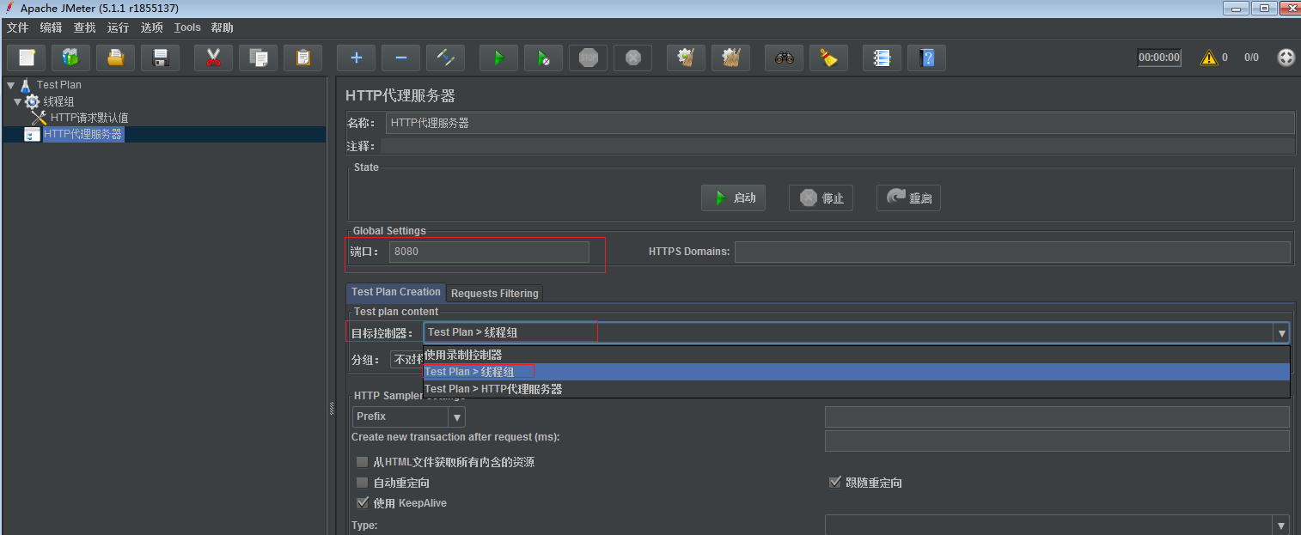Click the 启动 start proxy button

coord(733,198)
